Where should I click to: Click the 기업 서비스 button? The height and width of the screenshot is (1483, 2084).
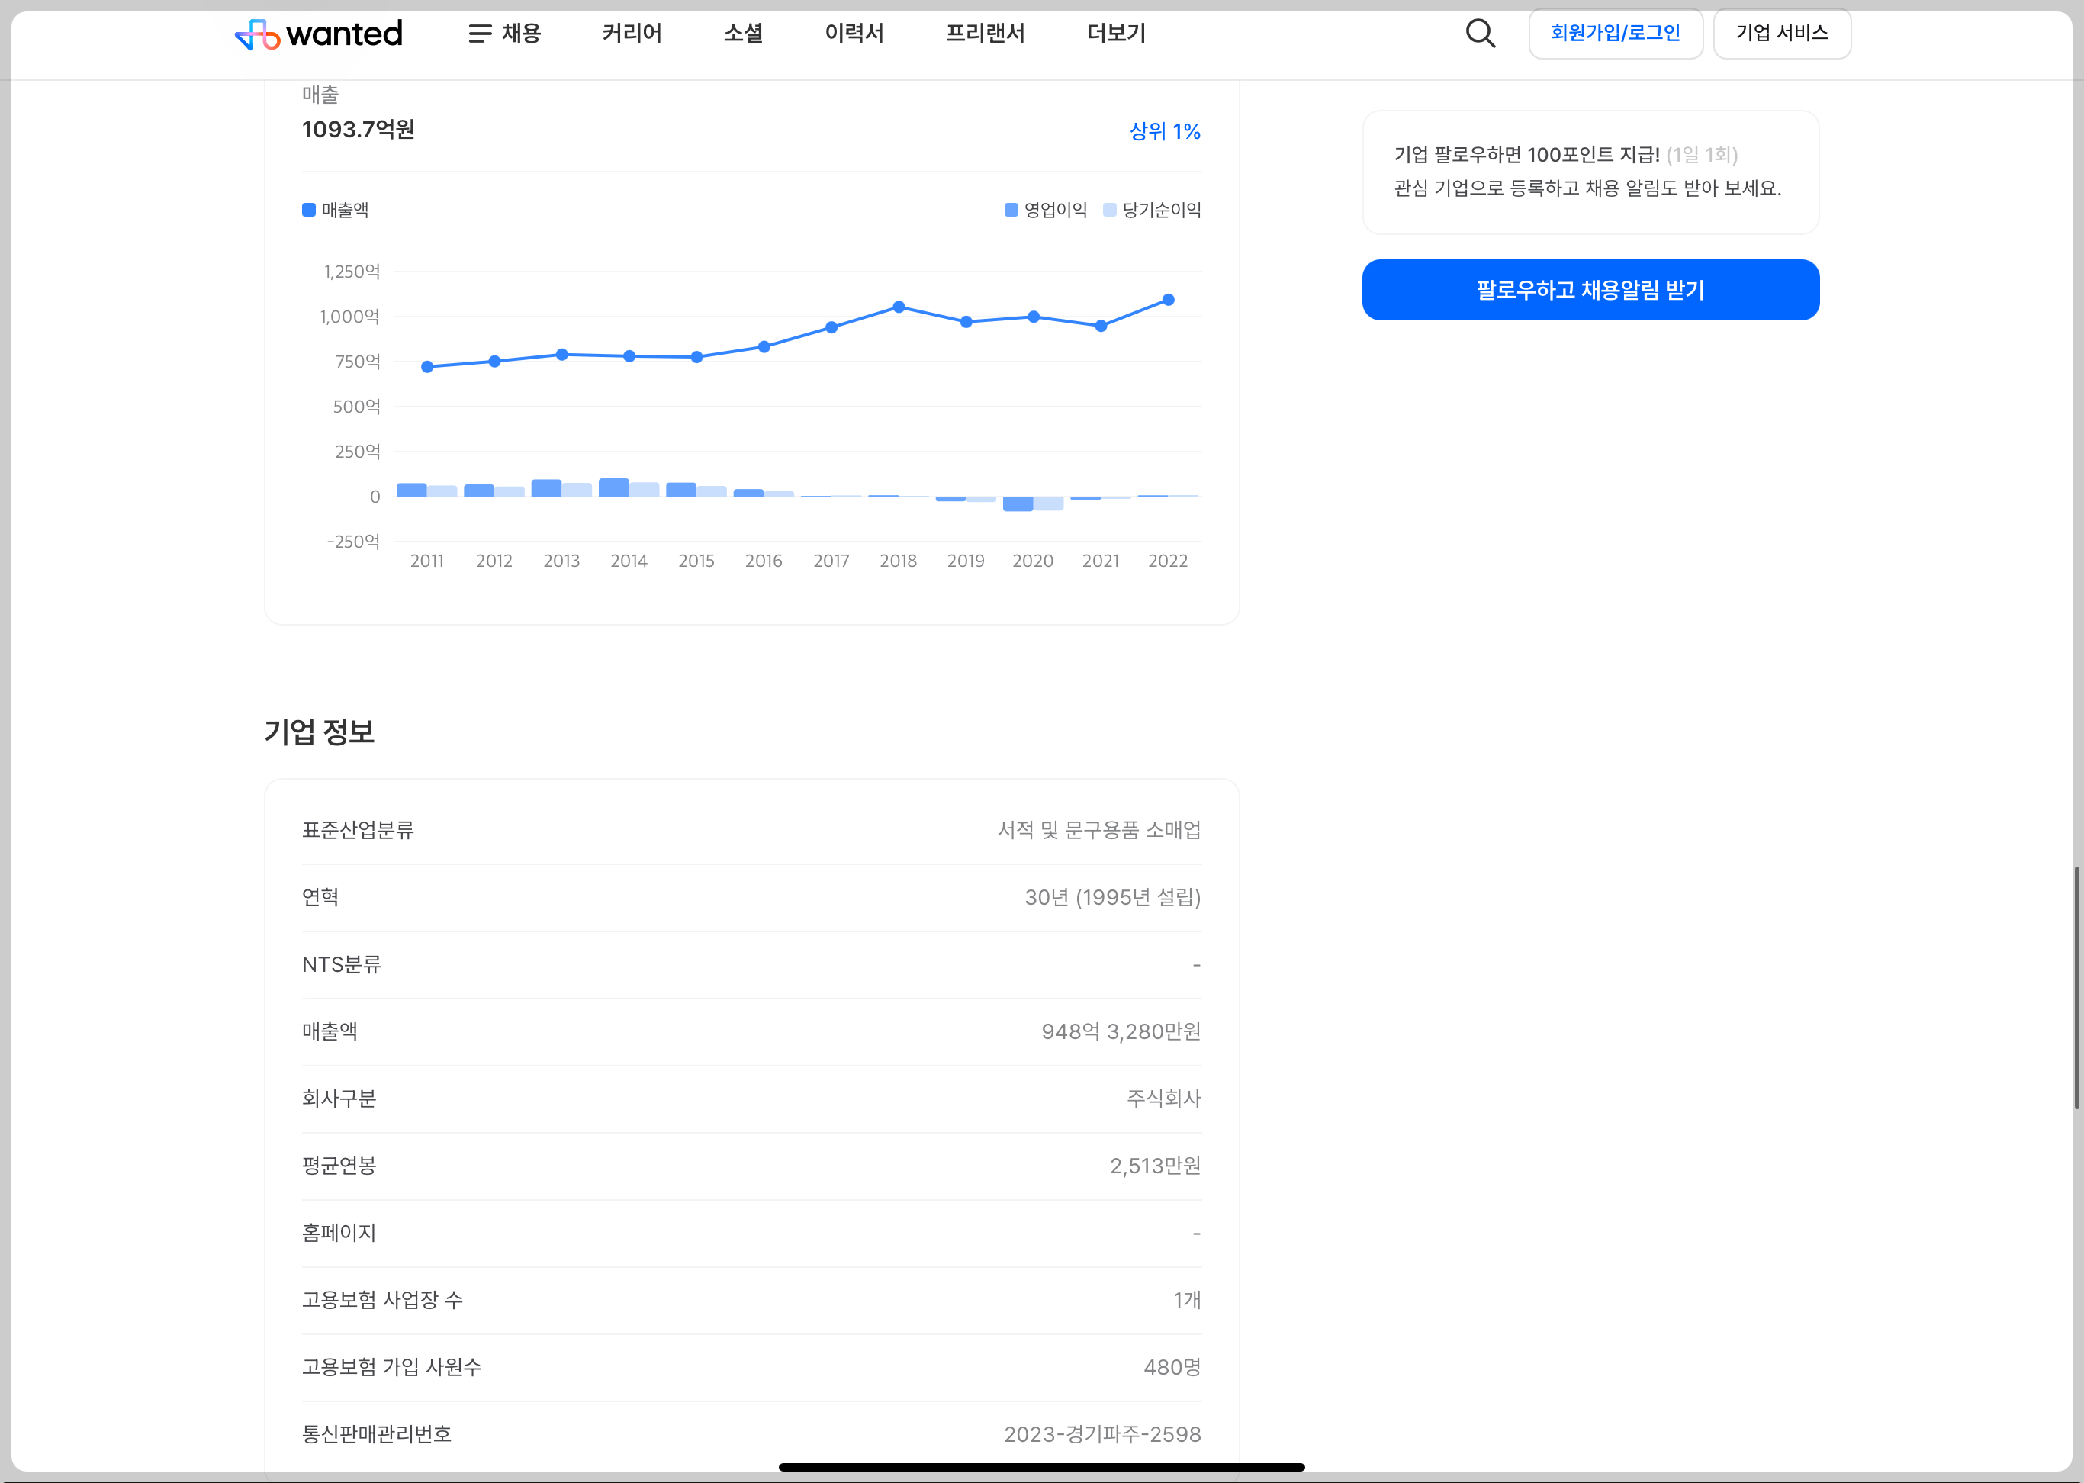[1781, 34]
